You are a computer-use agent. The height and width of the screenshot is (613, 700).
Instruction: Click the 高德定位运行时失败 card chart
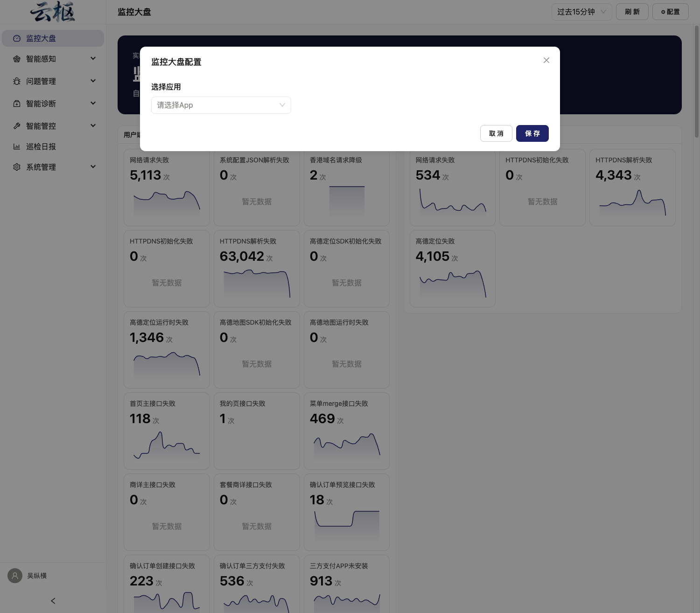click(167, 365)
